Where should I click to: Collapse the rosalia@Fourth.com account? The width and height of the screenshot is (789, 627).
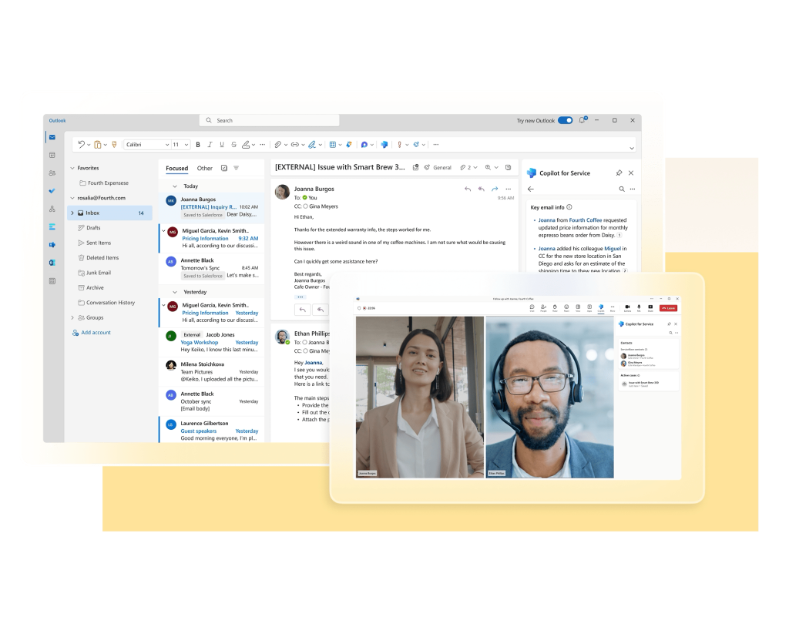coord(72,198)
